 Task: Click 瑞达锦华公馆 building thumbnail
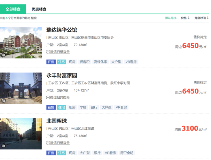coord(21,42)
